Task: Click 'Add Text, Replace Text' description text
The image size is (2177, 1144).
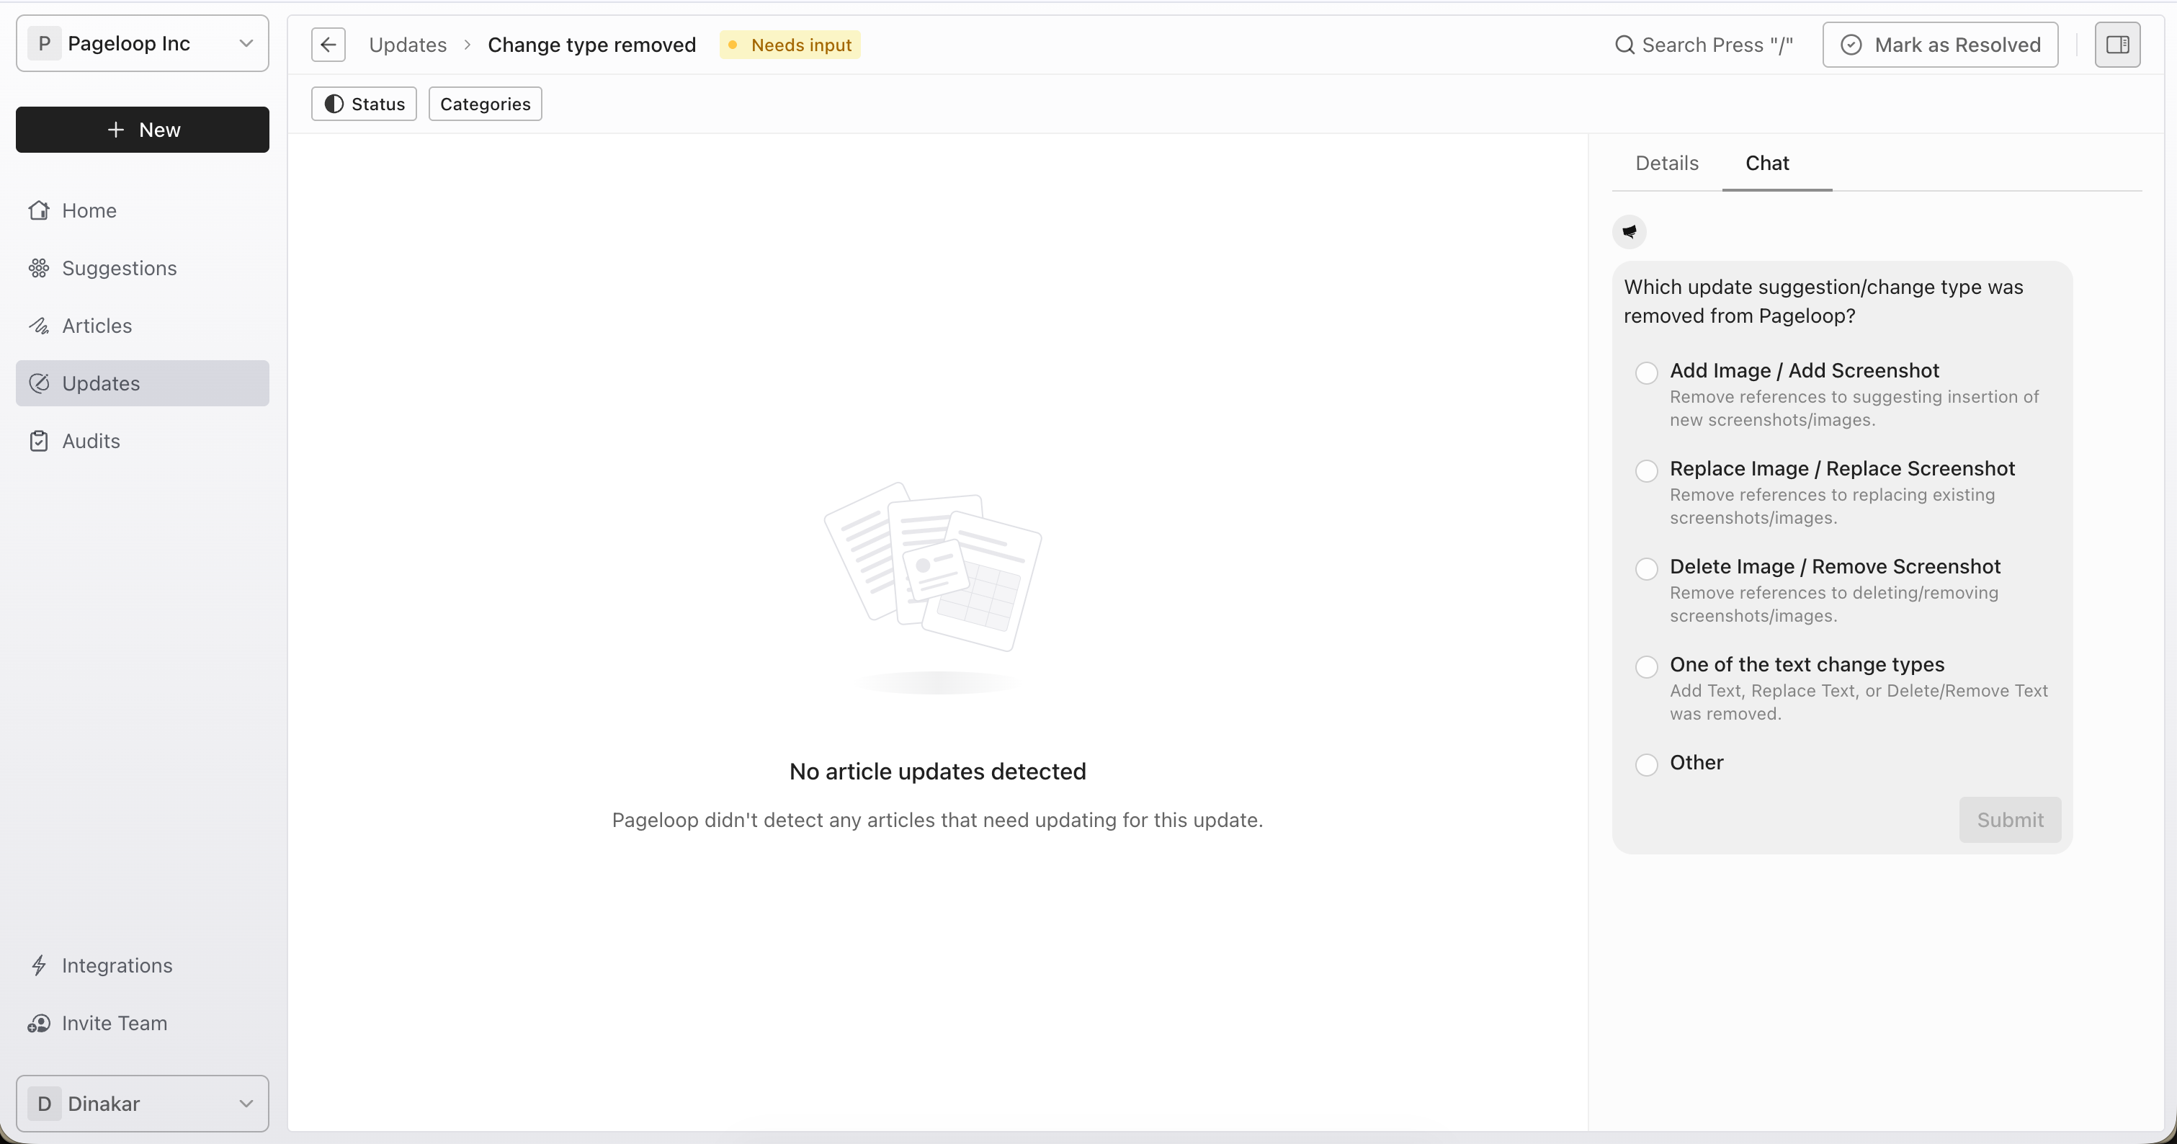Action: click(1859, 702)
